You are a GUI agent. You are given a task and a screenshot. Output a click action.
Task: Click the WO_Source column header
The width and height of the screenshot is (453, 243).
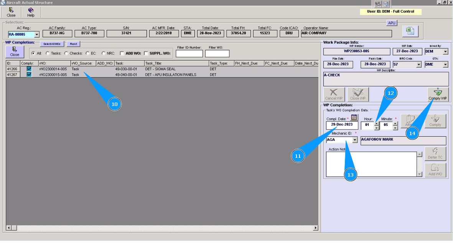point(84,63)
